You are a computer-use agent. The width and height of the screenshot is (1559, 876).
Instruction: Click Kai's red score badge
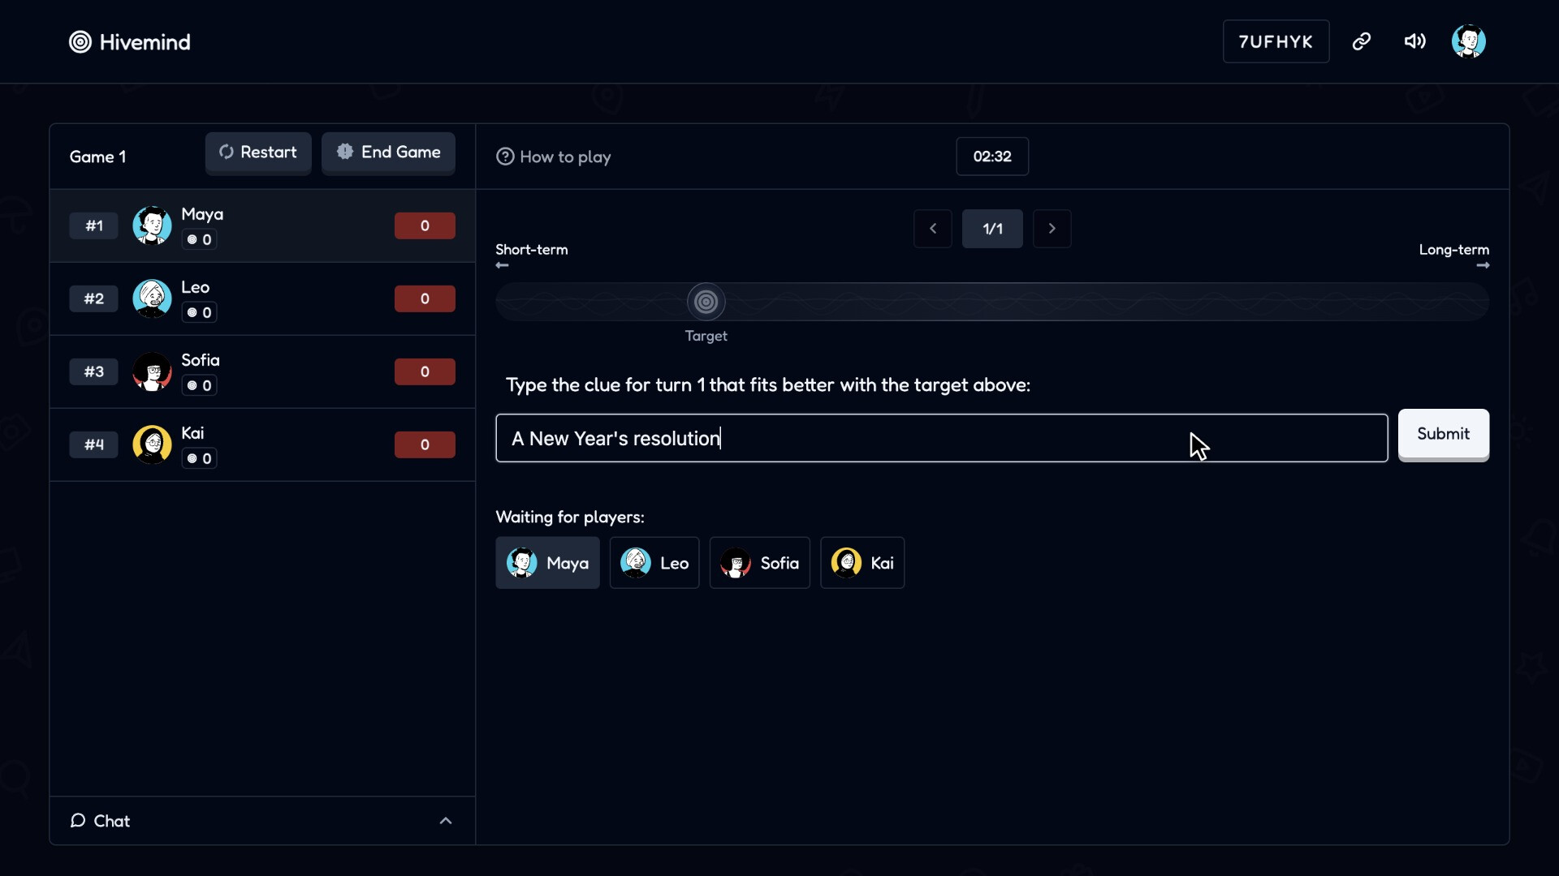coord(425,444)
